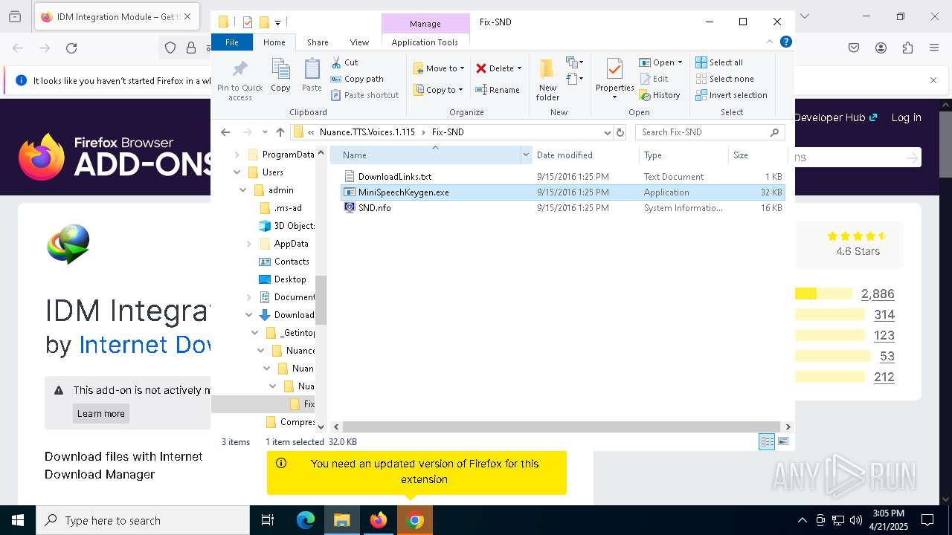Create a New folder

pos(547,80)
